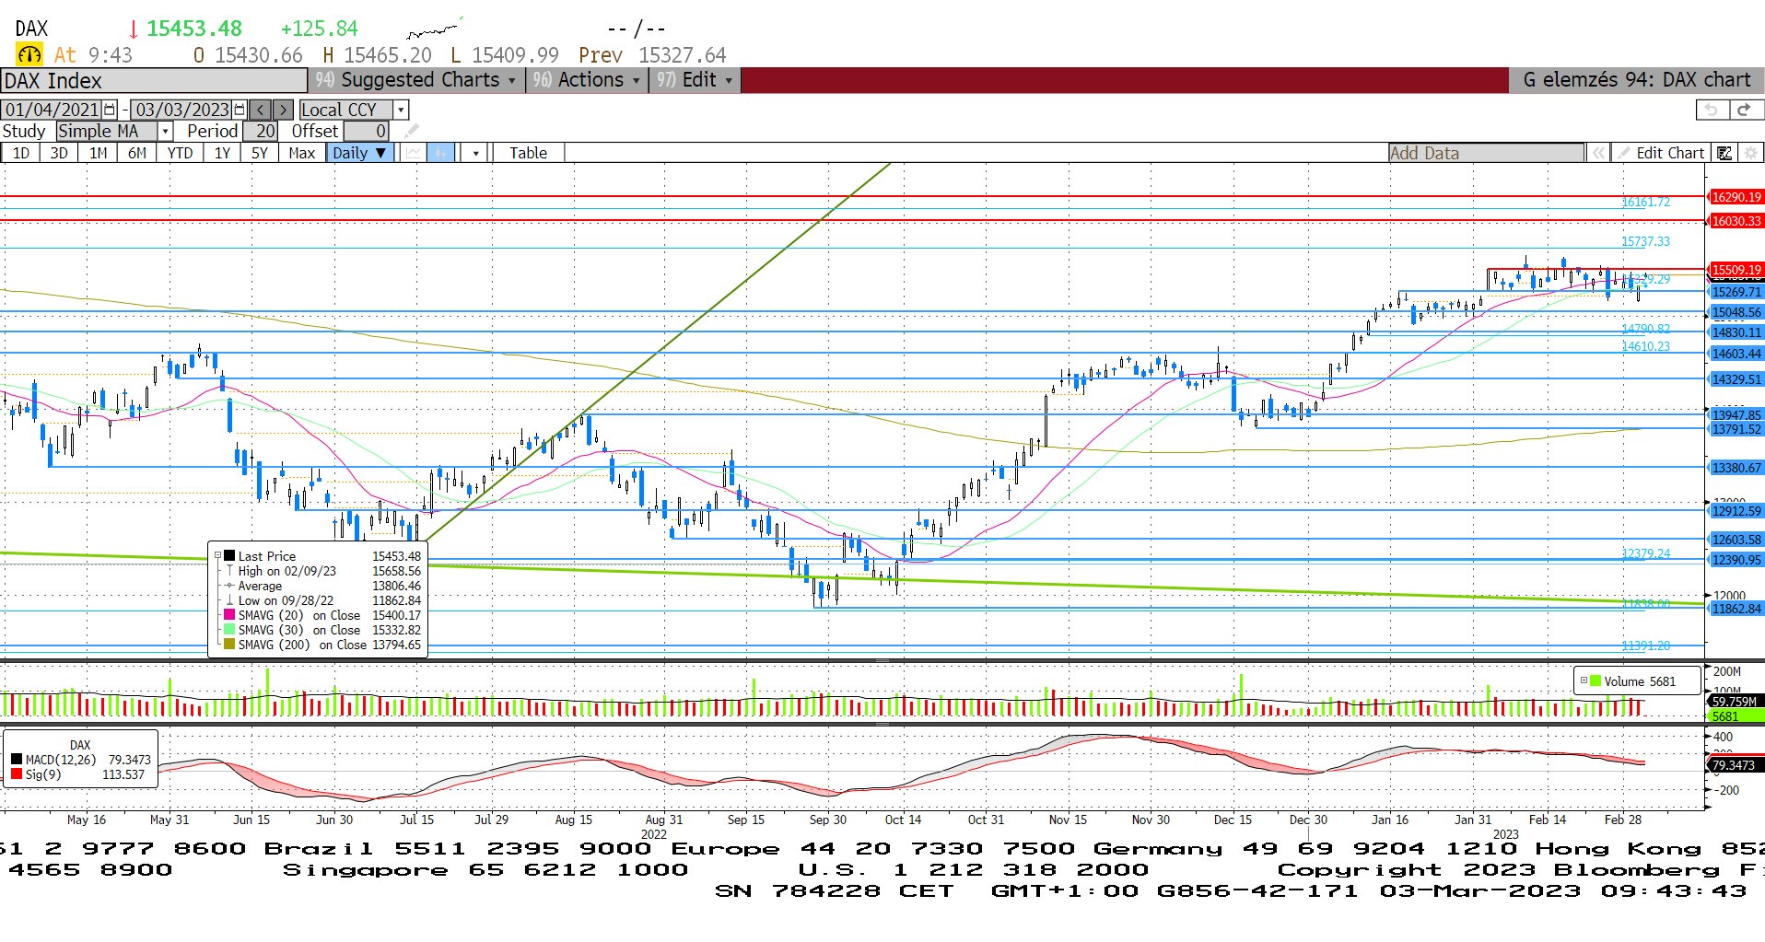This screenshot has width=1765, height=942.
Task: Click the 11862.84 axis price label
Action: 1736,609
